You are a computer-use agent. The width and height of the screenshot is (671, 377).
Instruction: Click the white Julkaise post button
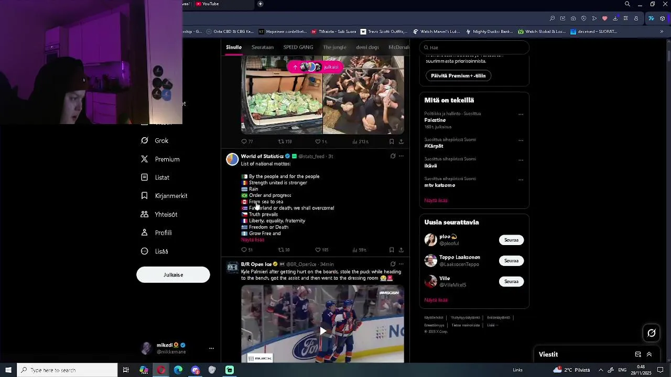click(x=173, y=275)
